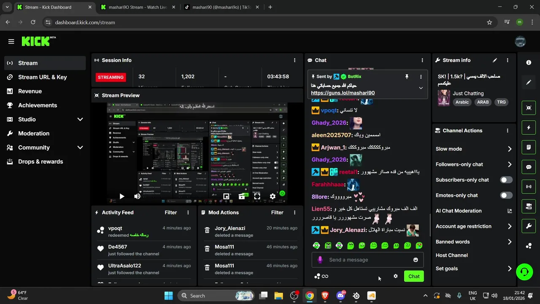Filter the Mod Actions list
Viewport: 540px width, 304px height.
tap(277, 212)
